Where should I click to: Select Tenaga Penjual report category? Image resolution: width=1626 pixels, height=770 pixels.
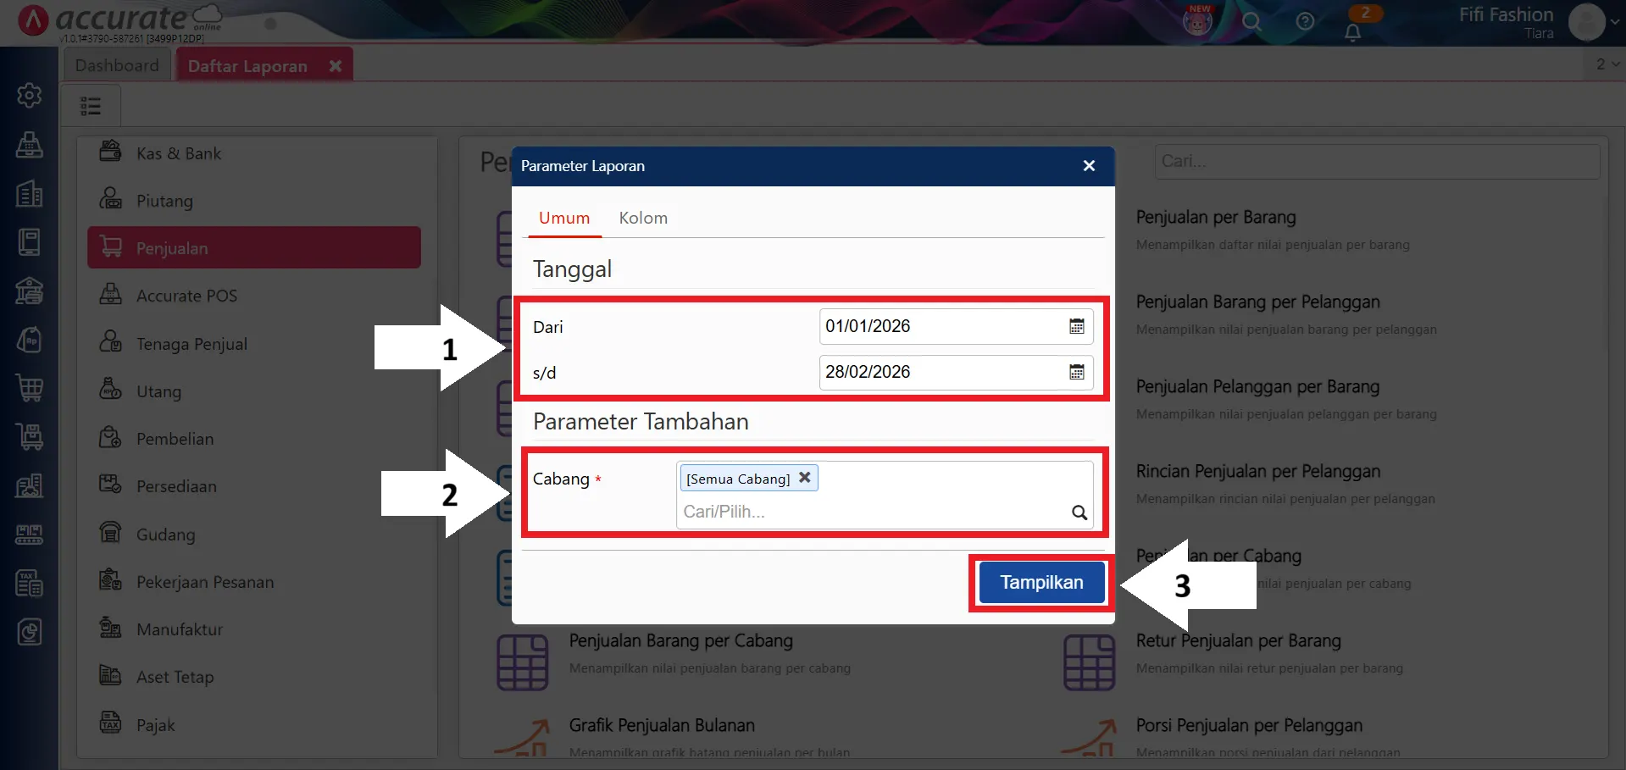point(254,344)
